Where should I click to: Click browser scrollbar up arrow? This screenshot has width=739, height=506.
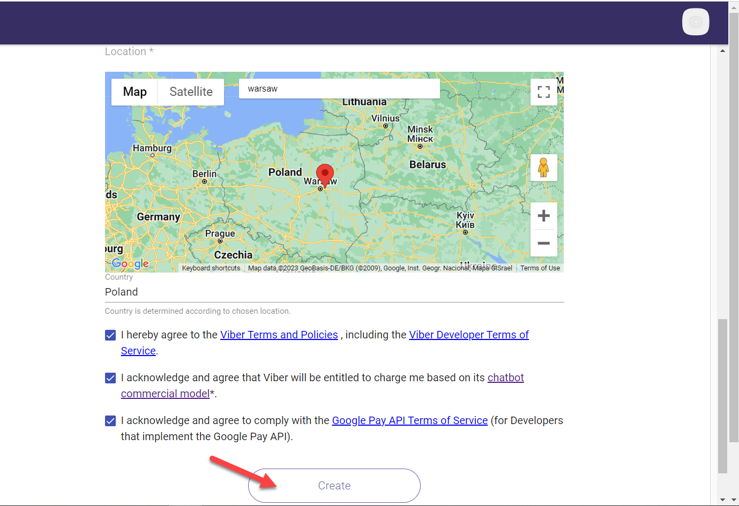(x=734, y=7)
